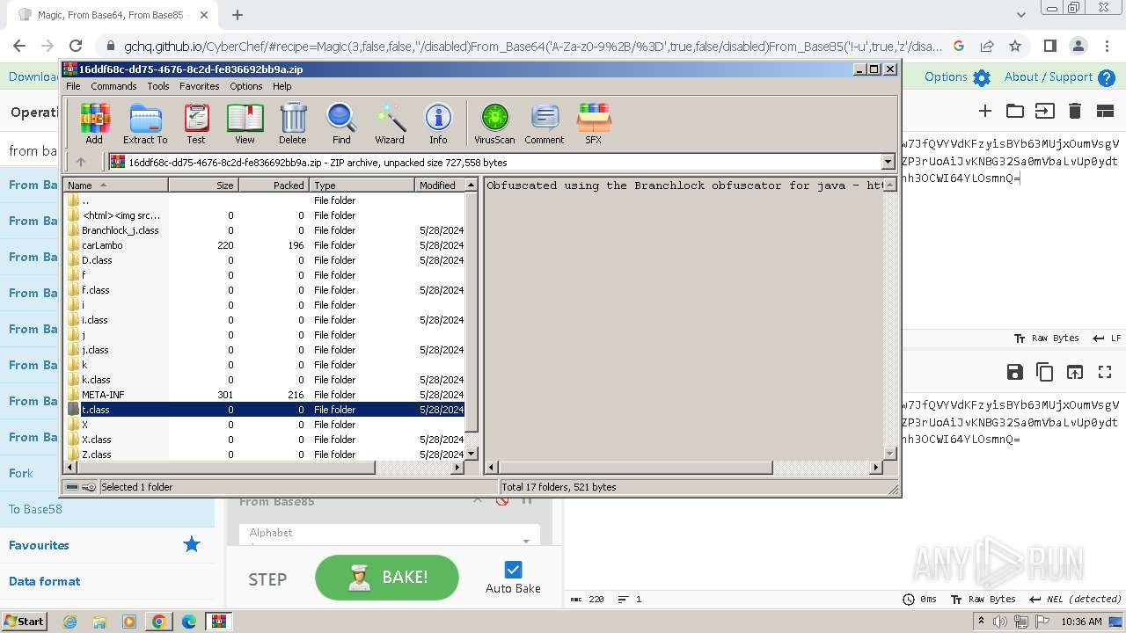Open new browser tab plus button
The width and height of the screenshot is (1126, 633).
237,15
